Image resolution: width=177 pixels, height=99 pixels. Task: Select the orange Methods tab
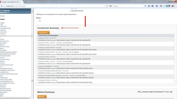(x=42, y=97)
